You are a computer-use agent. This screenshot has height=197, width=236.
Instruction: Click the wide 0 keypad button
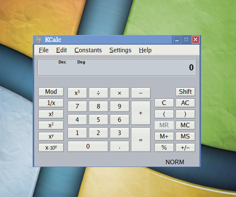[x=88, y=146]
